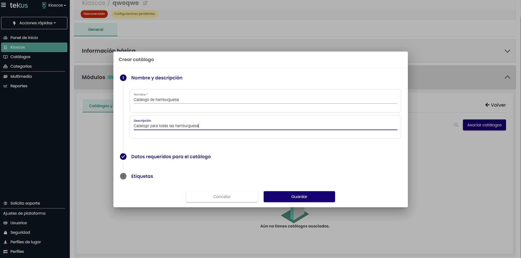Click the hamburger menu icon

coord(4,5)
